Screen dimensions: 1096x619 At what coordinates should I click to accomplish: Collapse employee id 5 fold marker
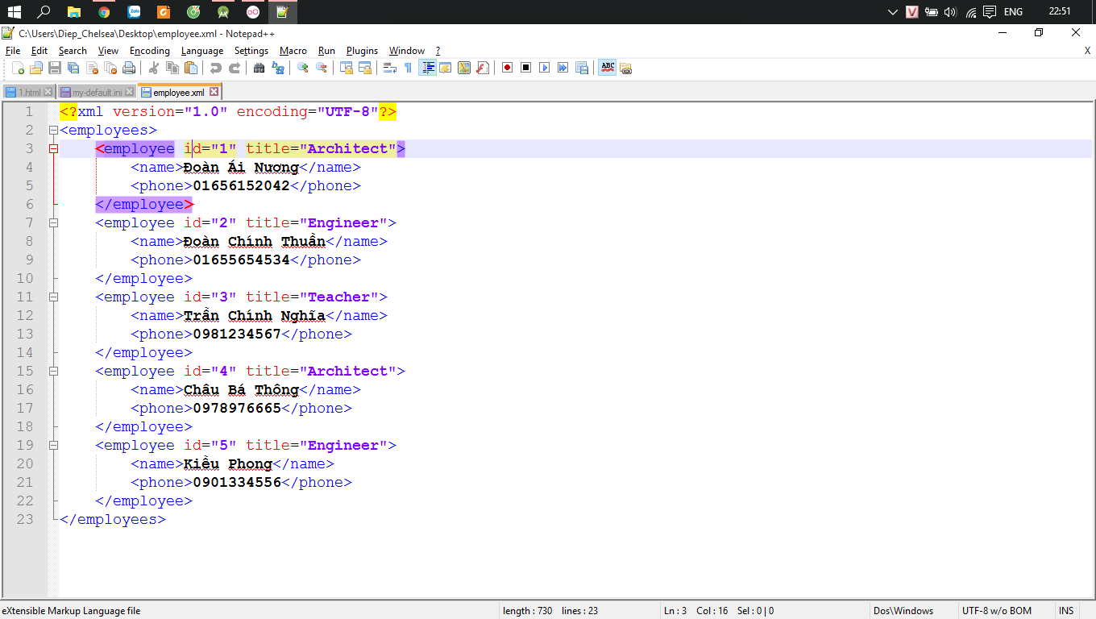click(53, 446)
